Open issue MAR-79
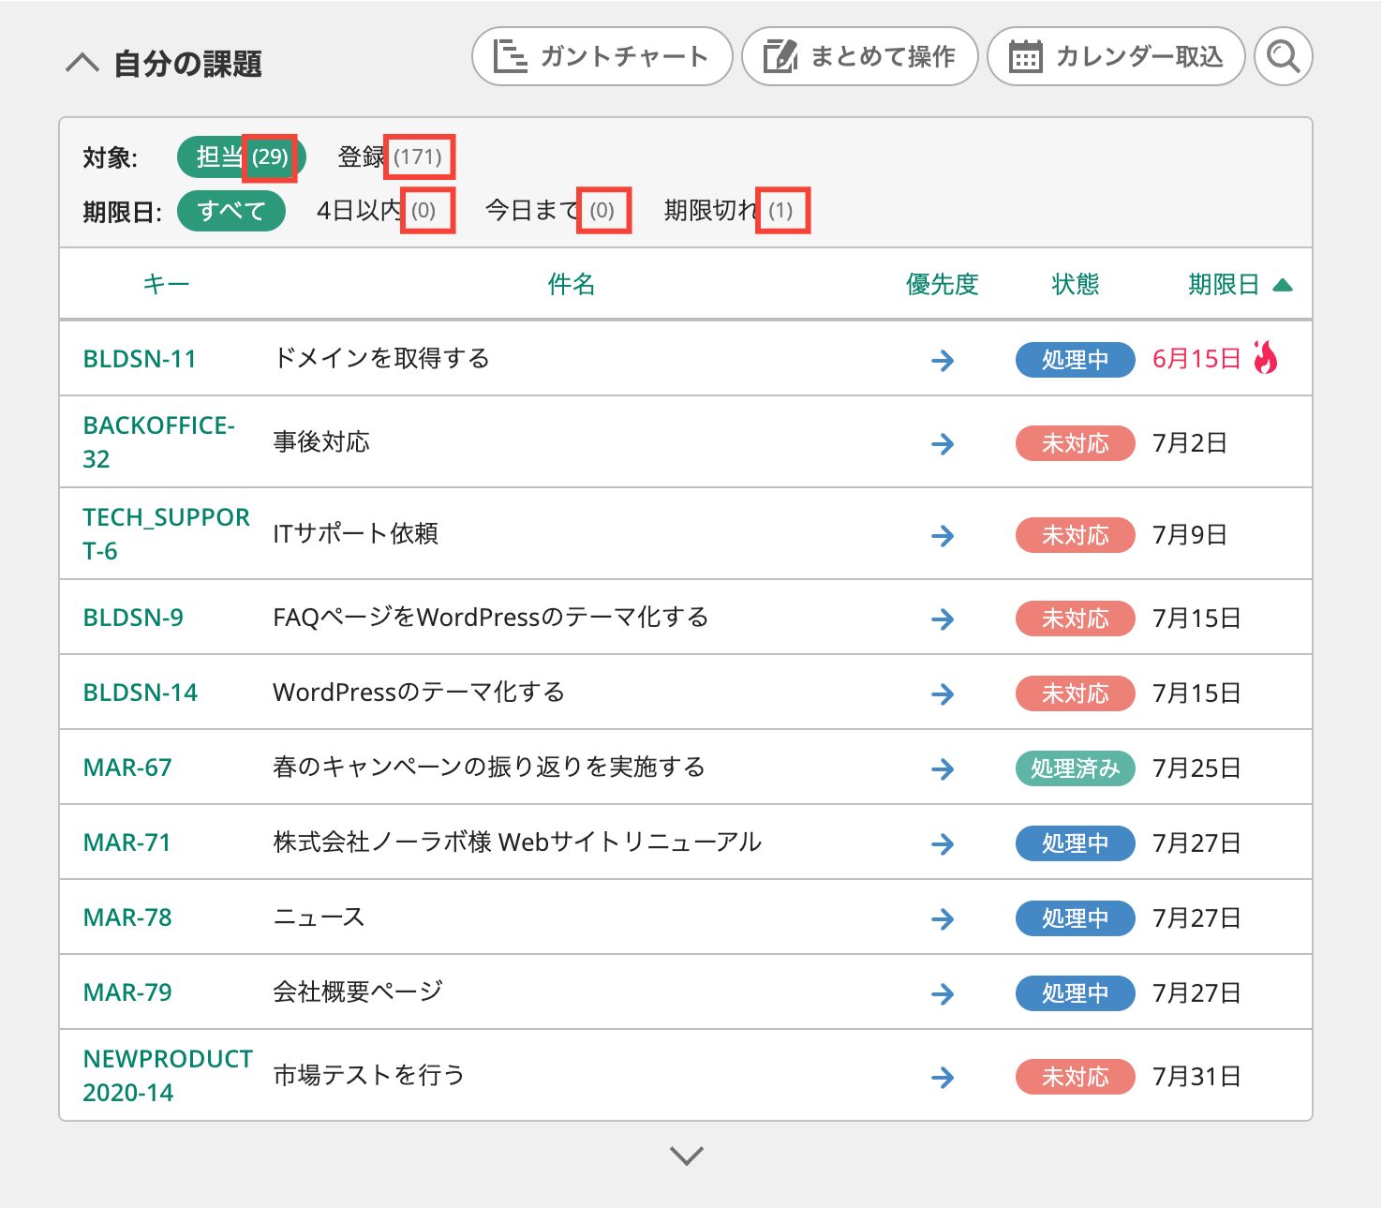The width and height of the screenshot is (1382, 1208). pos(127,992)
